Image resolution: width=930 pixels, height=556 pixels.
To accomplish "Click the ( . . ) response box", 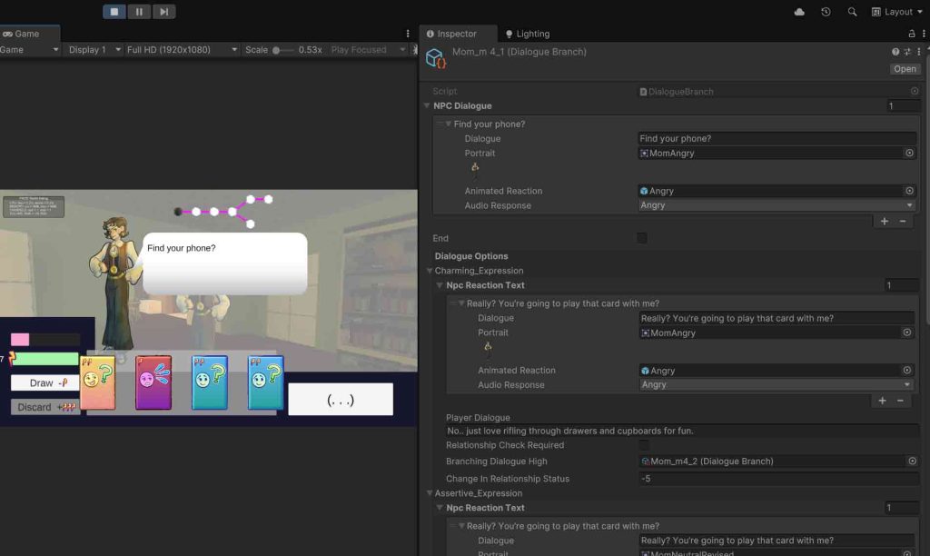I will 341,399.
